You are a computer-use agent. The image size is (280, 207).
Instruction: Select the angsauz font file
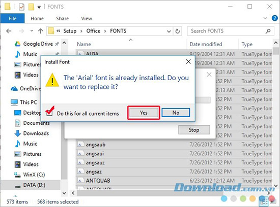174,163
